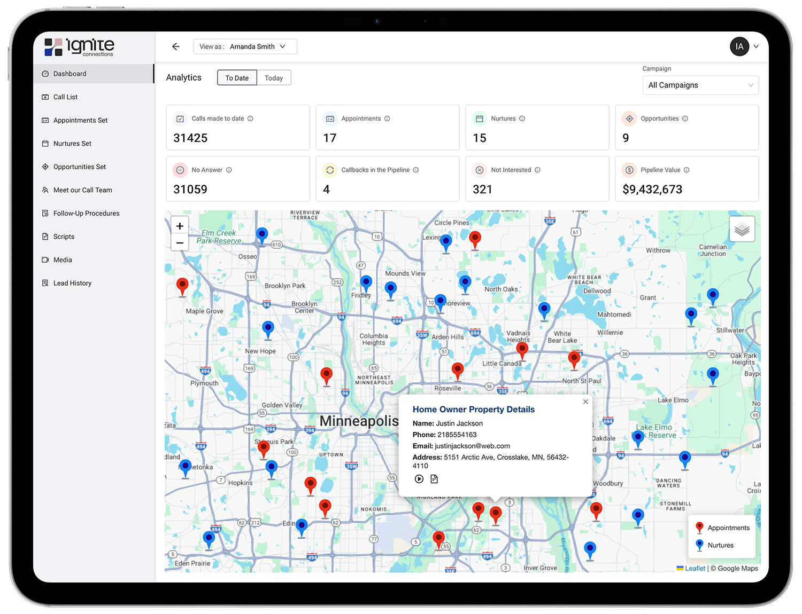This screenshot has height=614, width=802.
Task: Open Dashboard in the sidebar
Action: (x=94, y=74)
